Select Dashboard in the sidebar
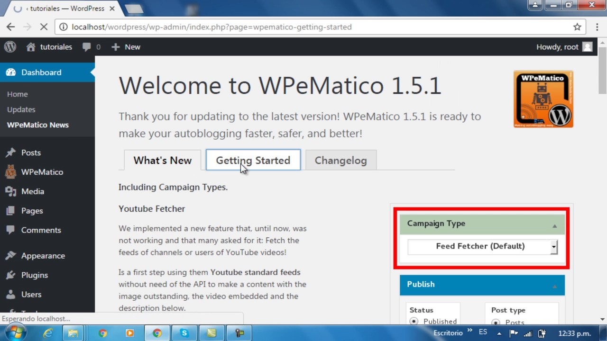This screenshot has height=341, width=607. pos(47,72)
